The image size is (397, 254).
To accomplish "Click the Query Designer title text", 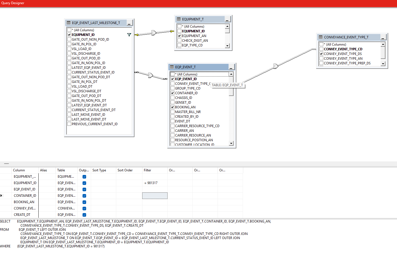I will (x=13, y=3).
